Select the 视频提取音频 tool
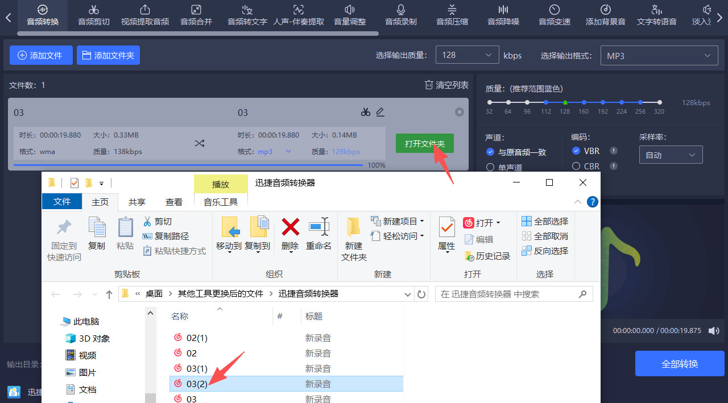Image resolution: width=728 pixels, height=403 pixels. [x=144, y=15]
